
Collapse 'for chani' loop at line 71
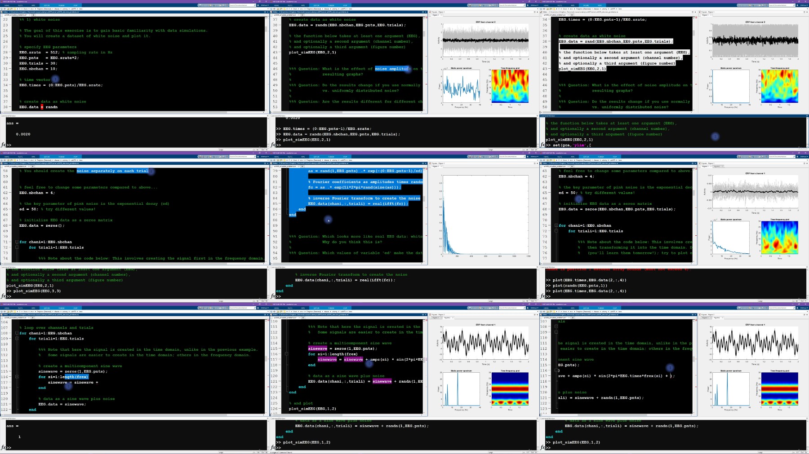tap(17, 242)
